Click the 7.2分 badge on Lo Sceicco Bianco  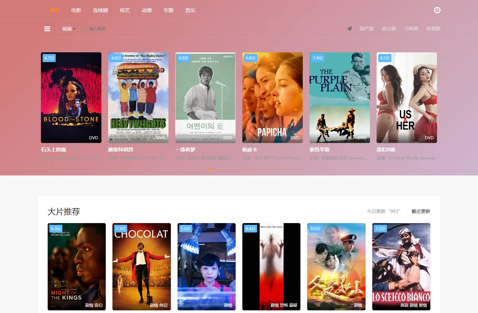pyautogui.click(x=380, y=229)
